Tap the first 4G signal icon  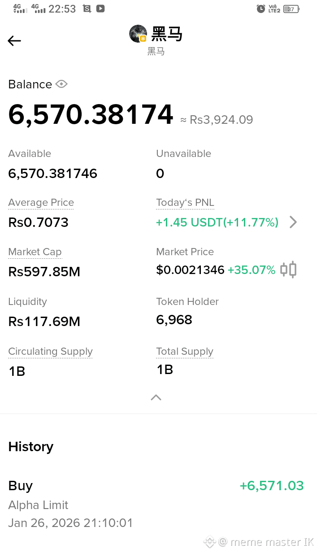pyautogui.click(x=19, y=9)
